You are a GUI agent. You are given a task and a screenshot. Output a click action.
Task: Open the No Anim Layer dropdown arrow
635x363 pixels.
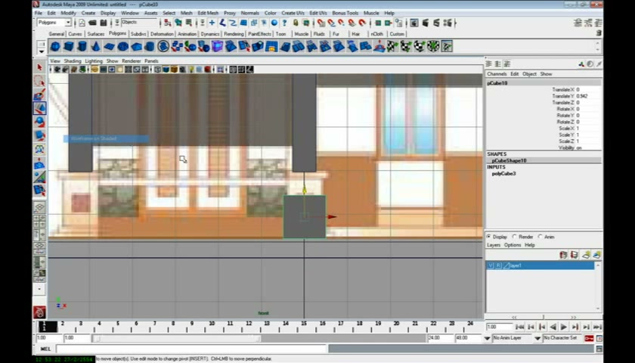tap(487, 338)
